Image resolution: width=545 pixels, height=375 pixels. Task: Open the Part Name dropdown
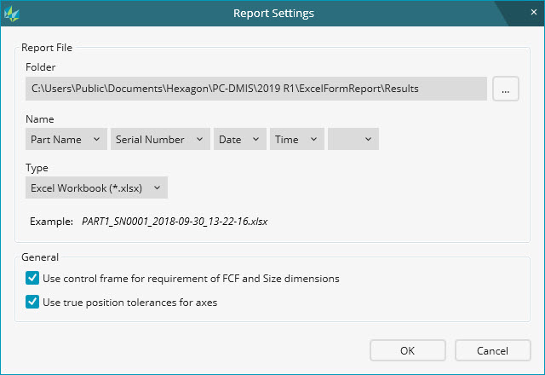click(x=66, y=139)
